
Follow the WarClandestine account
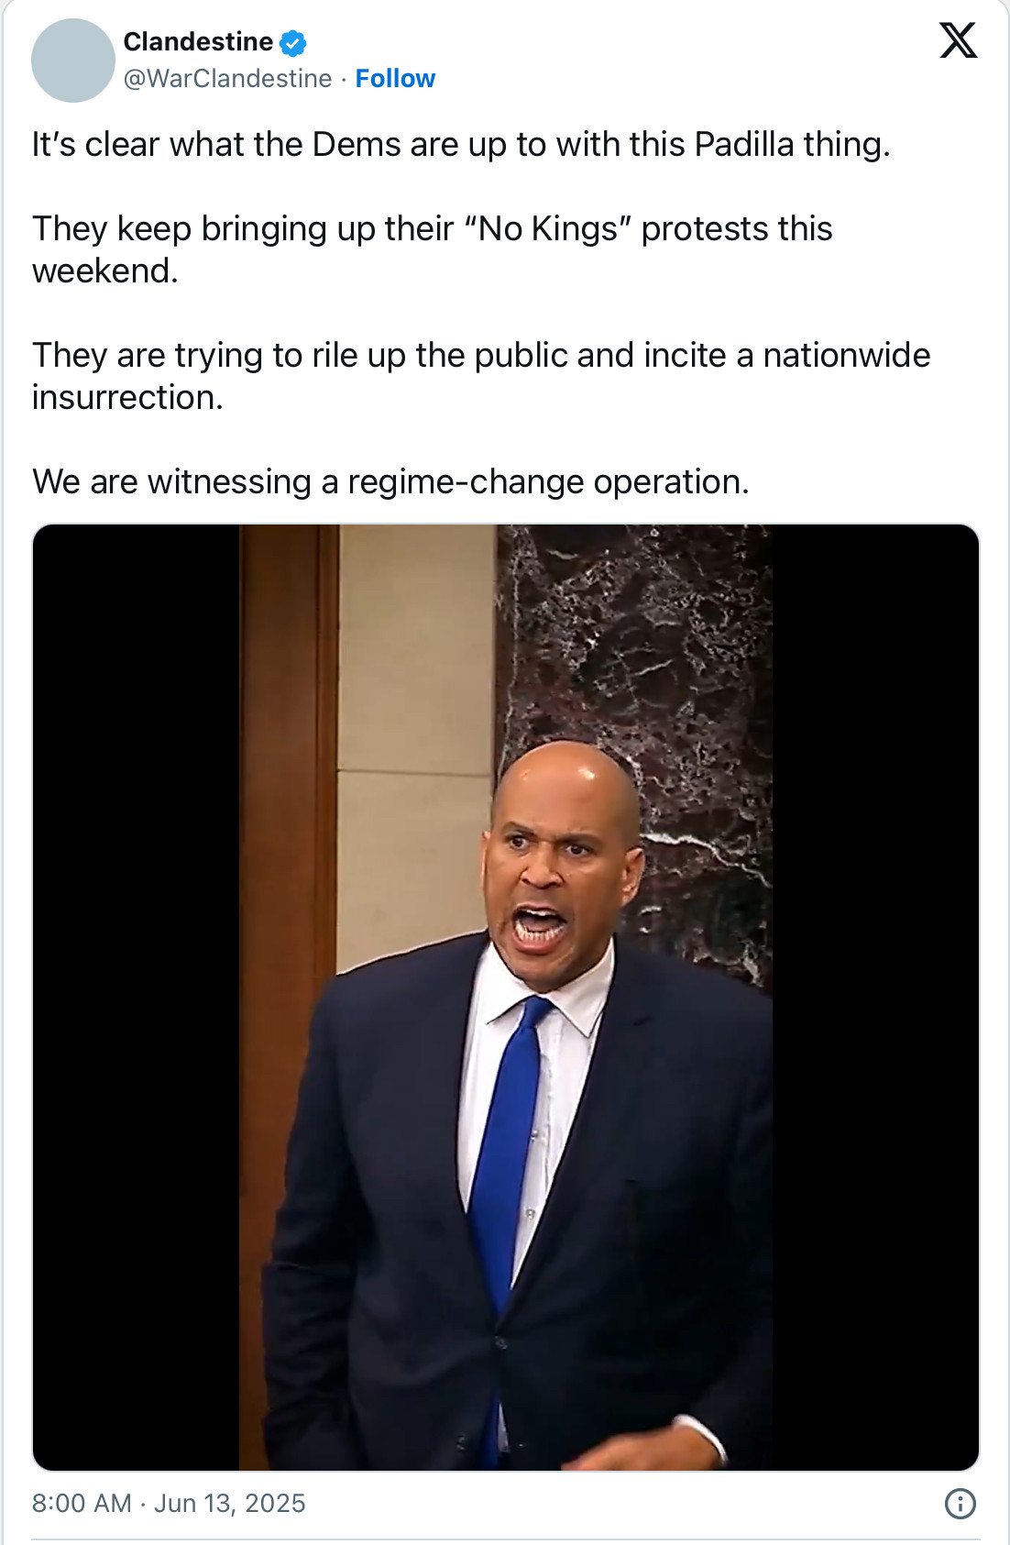coord(395,79)
